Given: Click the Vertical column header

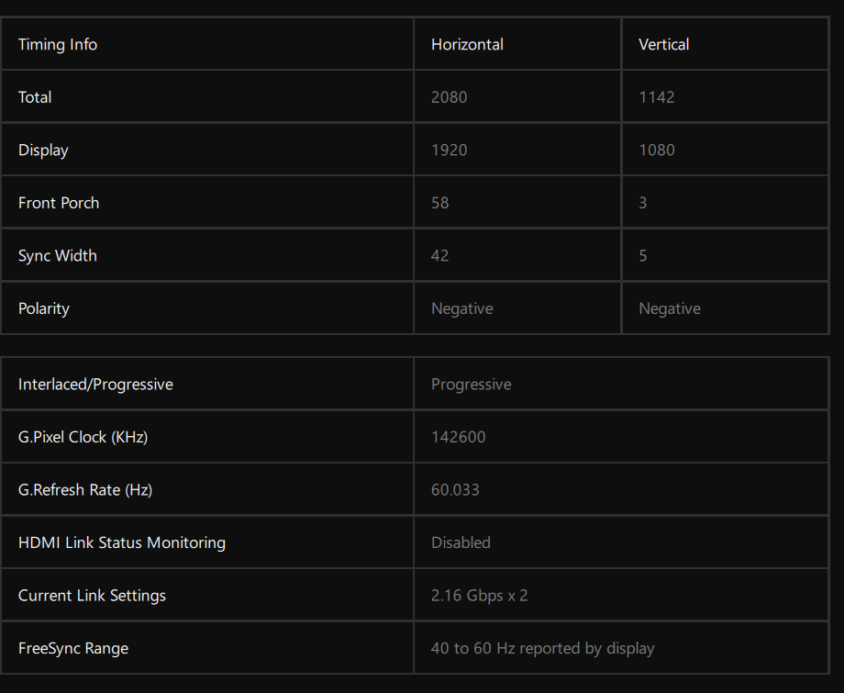Looking at the screenshot, I should pos(664,44).
